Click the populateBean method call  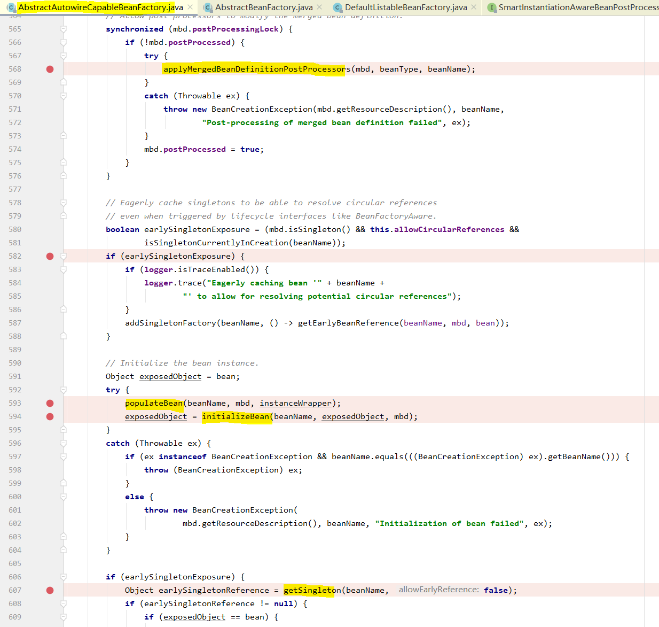click(154, 403)
